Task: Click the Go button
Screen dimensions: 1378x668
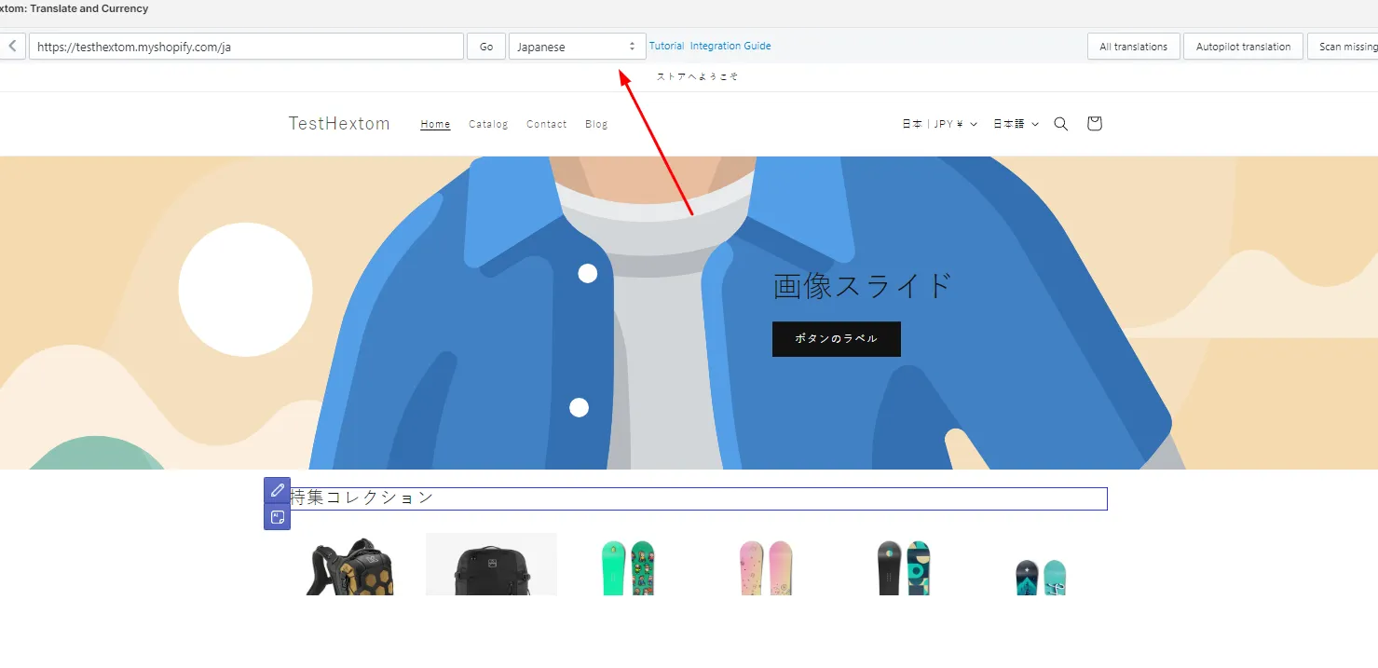Action: 486,47
